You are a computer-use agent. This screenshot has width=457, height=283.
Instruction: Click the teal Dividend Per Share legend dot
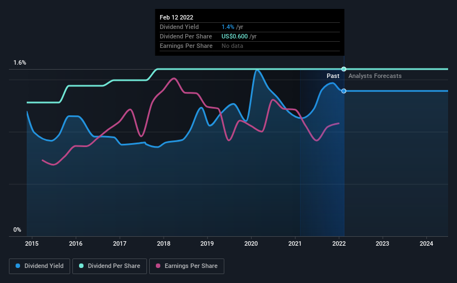click(81, 266)
